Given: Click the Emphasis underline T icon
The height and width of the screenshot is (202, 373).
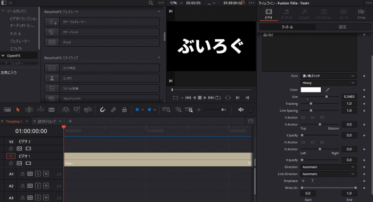Looking at the screenshot, I should click(313, 181).
